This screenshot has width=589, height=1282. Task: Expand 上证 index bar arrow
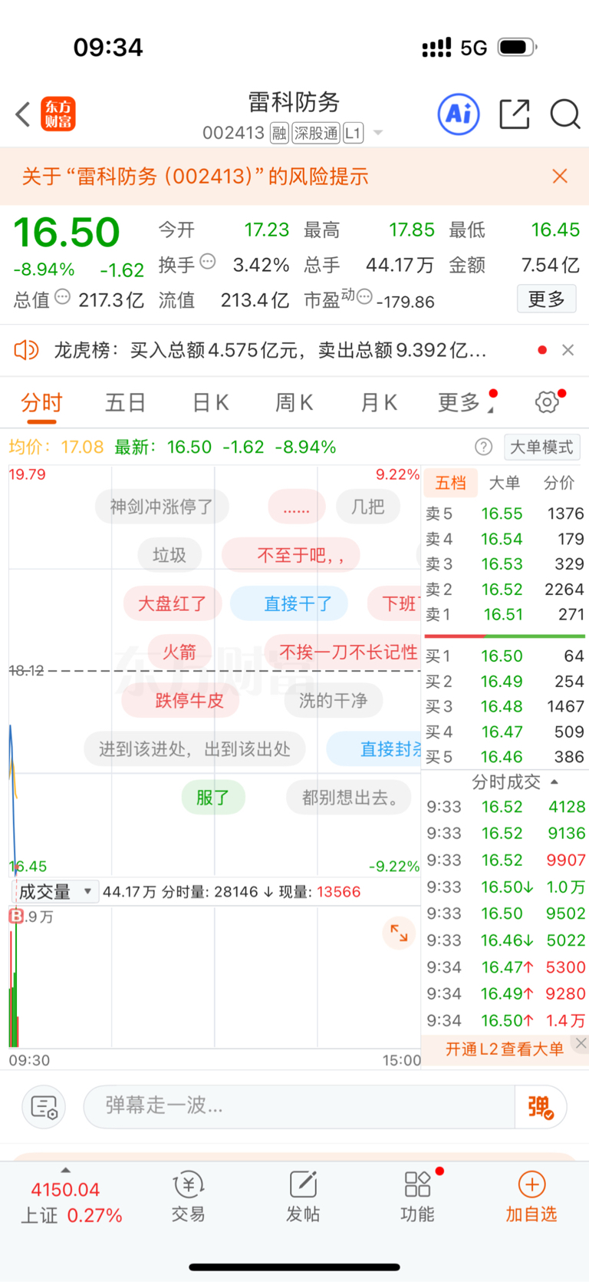(65, 1170)
